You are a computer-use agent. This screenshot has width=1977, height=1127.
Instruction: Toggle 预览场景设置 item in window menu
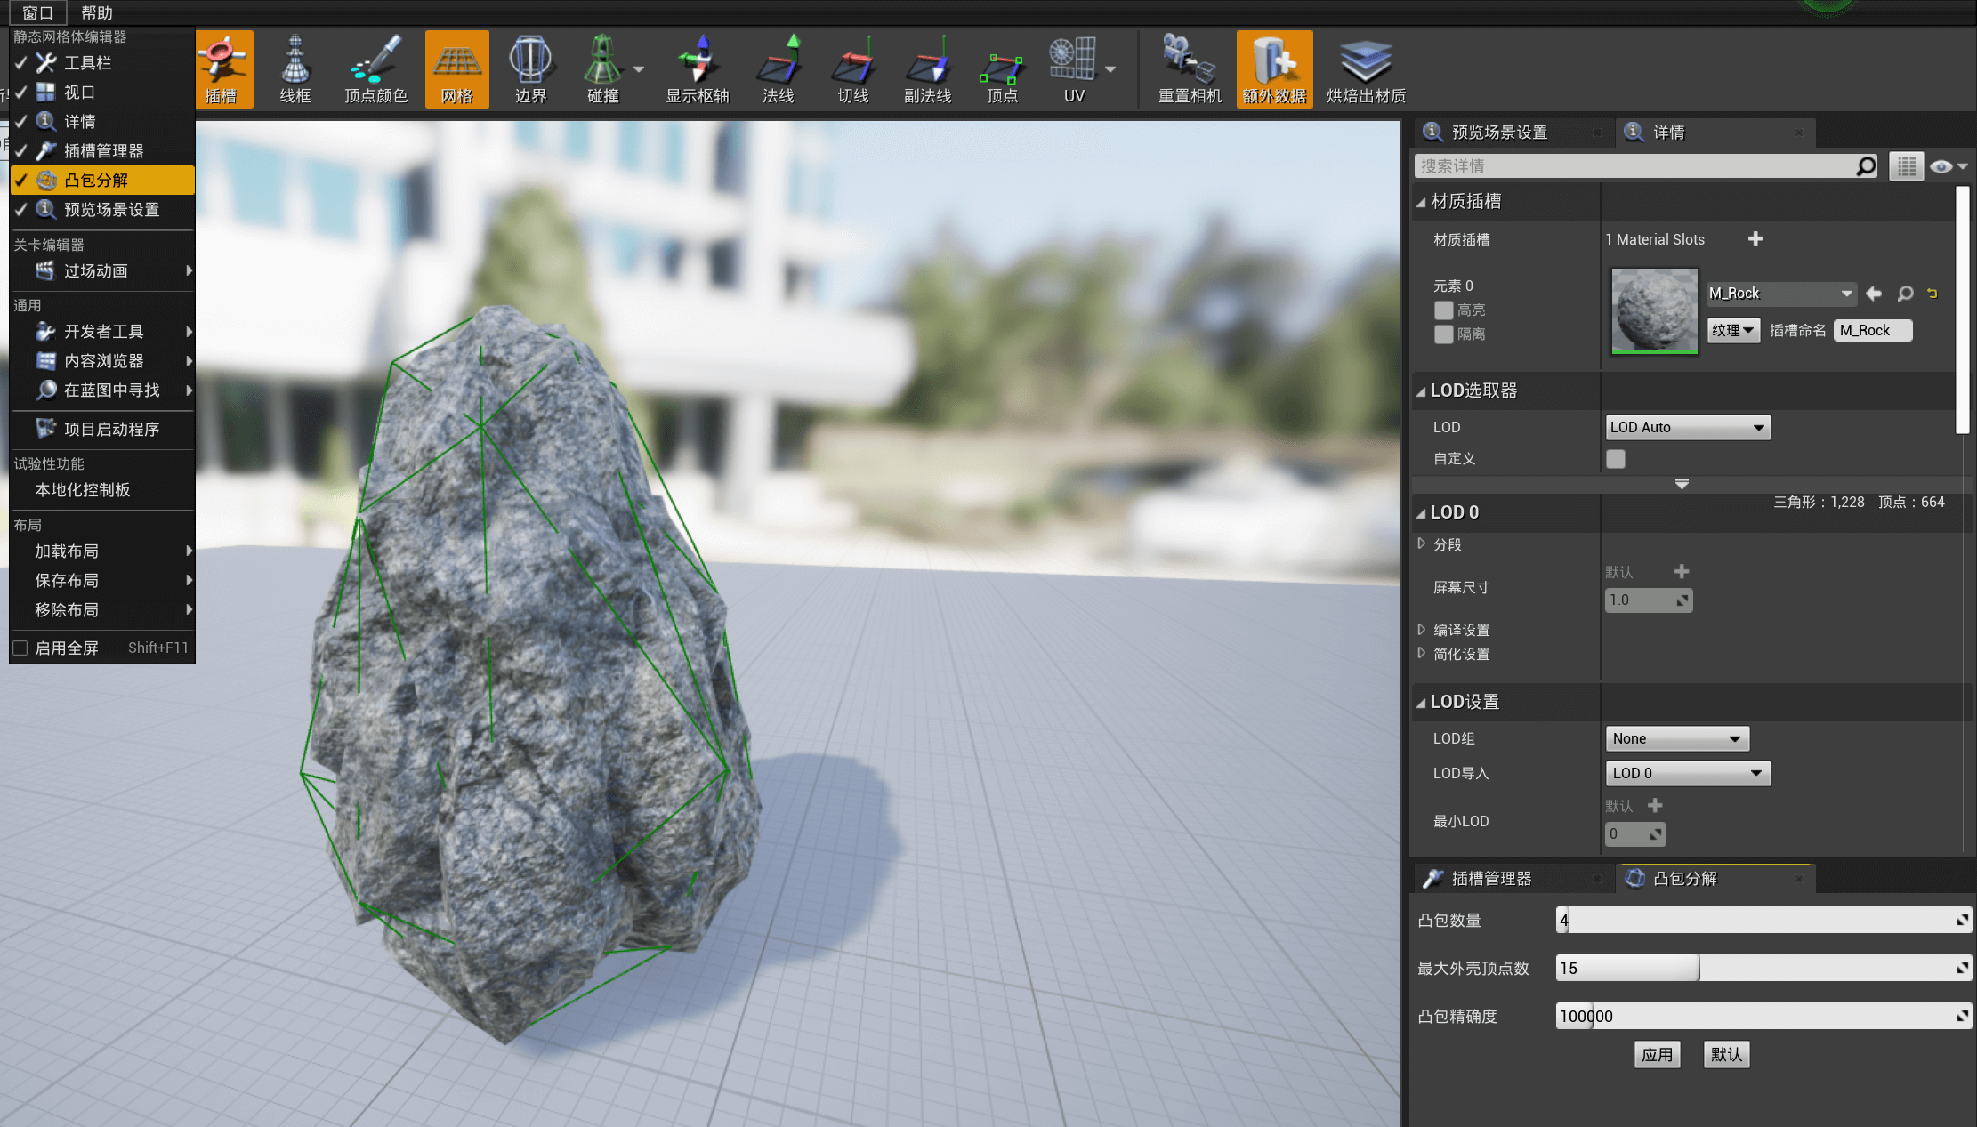(x=102, y=209)
